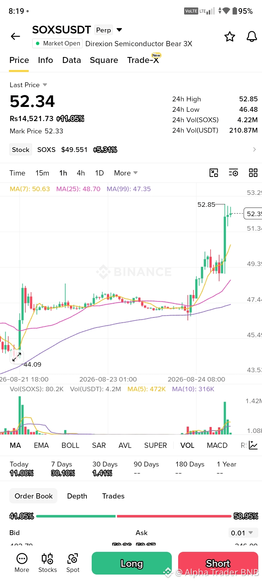Select the Time chart interval
The image size is (262, 582).
click(x=18, y=173)
